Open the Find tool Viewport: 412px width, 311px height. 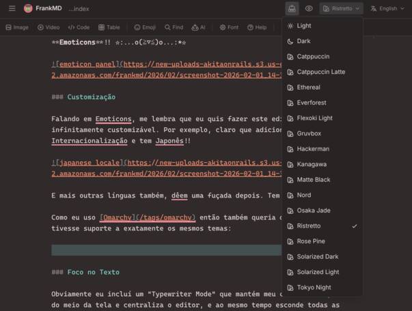click(x=174, y=27)
